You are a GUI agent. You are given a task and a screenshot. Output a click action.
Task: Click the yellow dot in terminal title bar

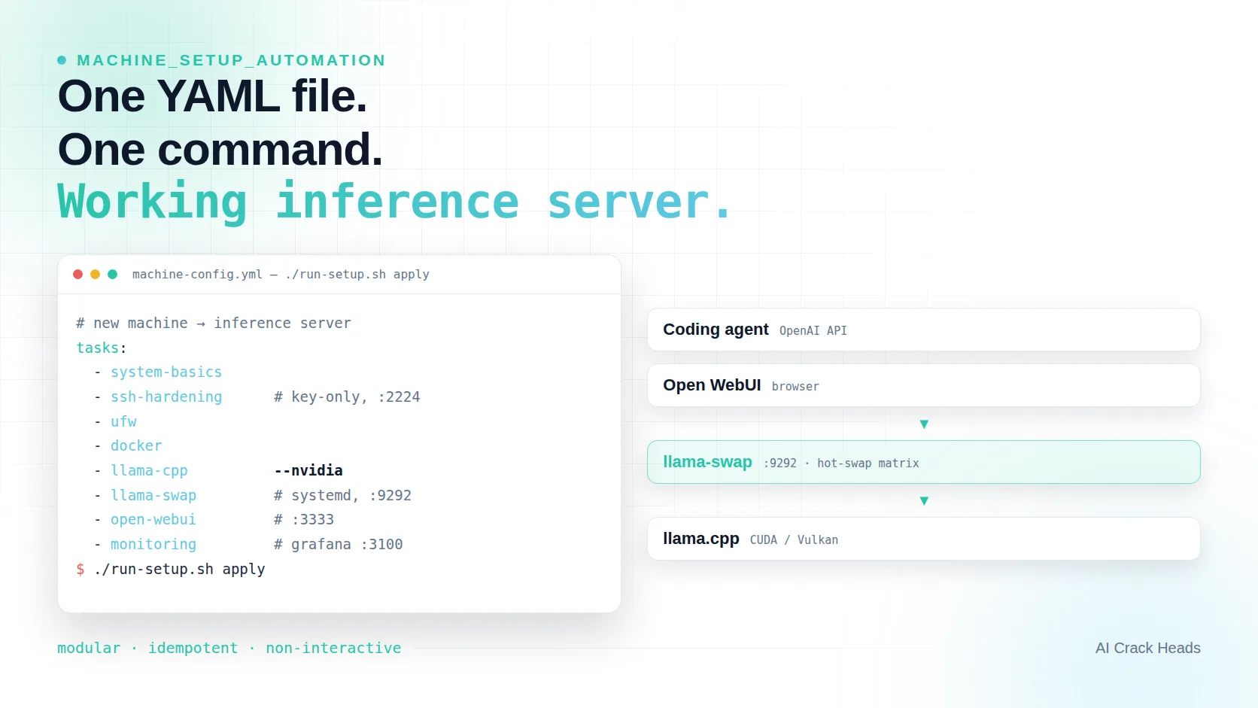click(95, 274)
